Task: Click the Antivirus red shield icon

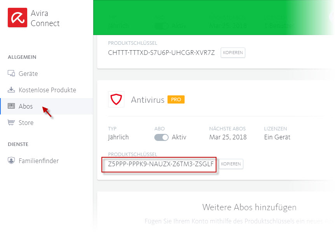Action: pos(116,99)
